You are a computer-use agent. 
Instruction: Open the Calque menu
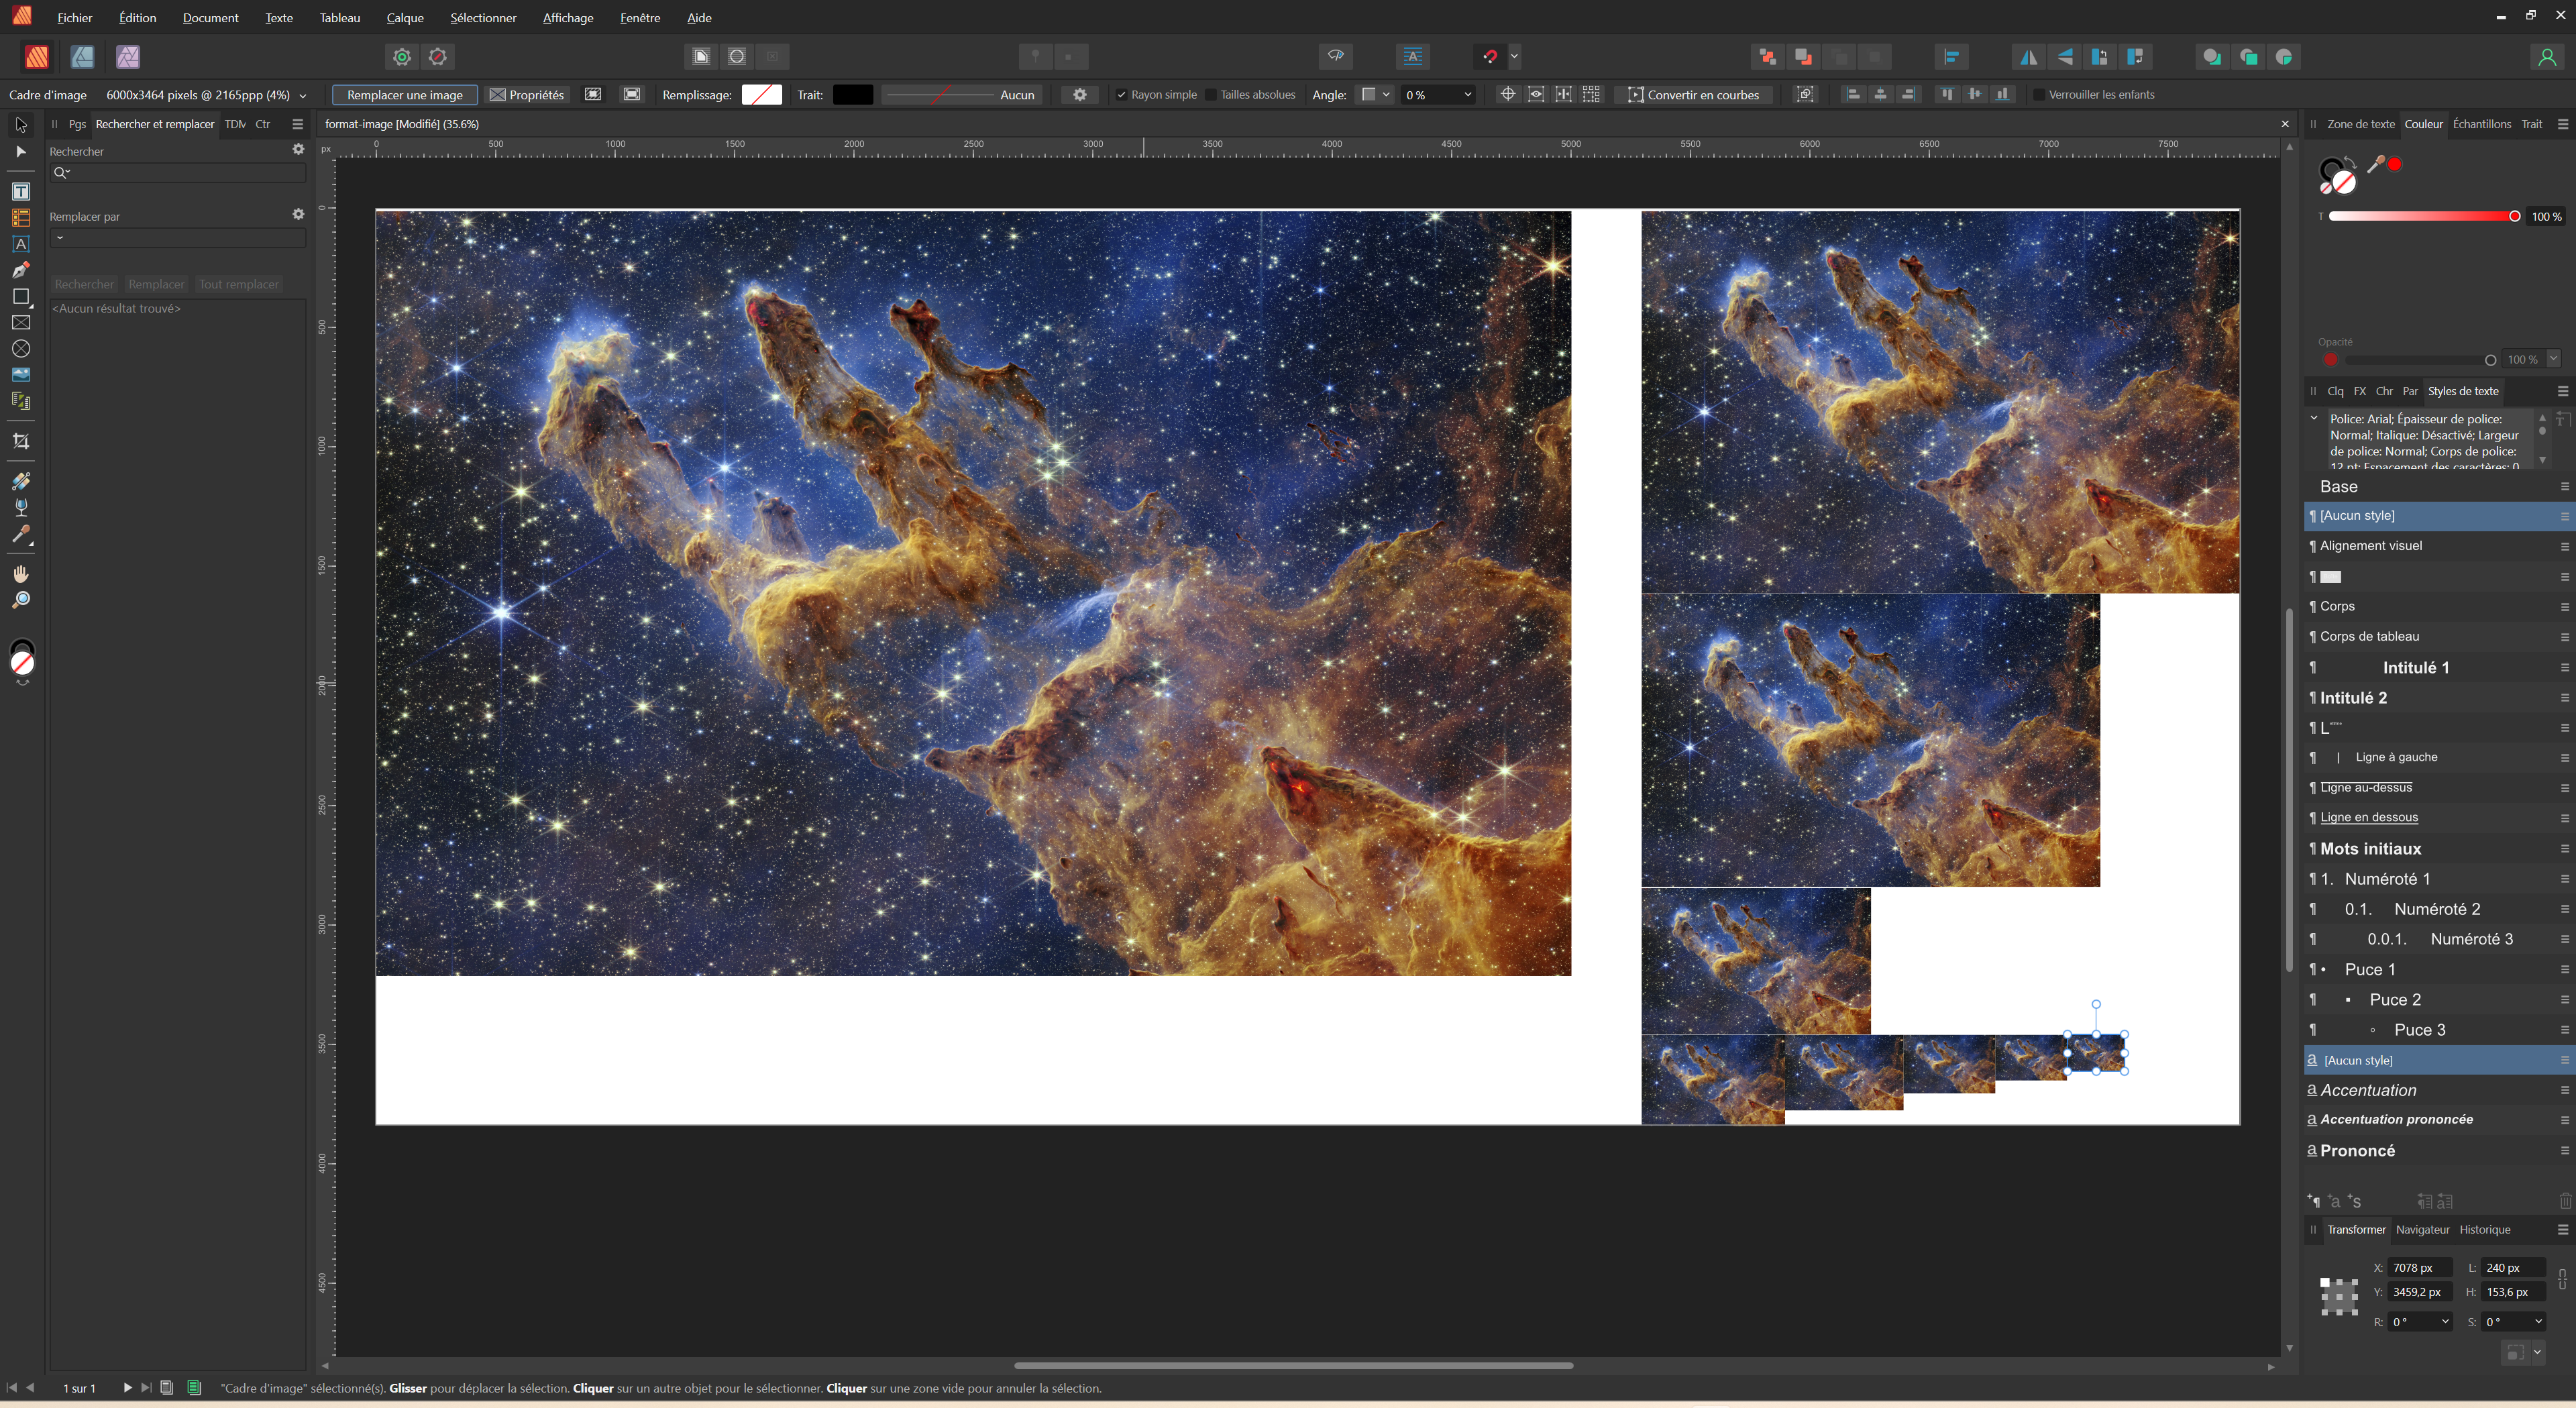tap(405, 18)
